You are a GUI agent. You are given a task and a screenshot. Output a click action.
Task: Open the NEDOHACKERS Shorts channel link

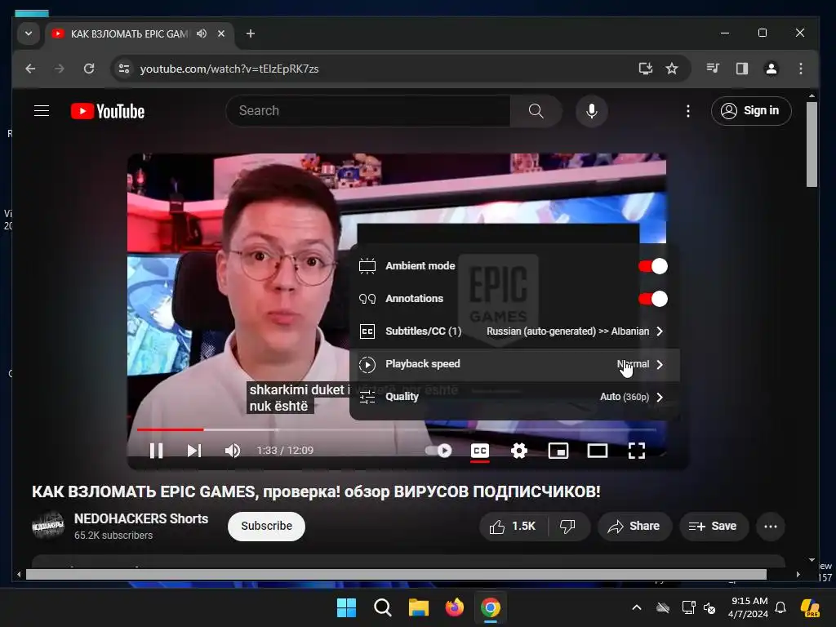[x=140, y=518]
